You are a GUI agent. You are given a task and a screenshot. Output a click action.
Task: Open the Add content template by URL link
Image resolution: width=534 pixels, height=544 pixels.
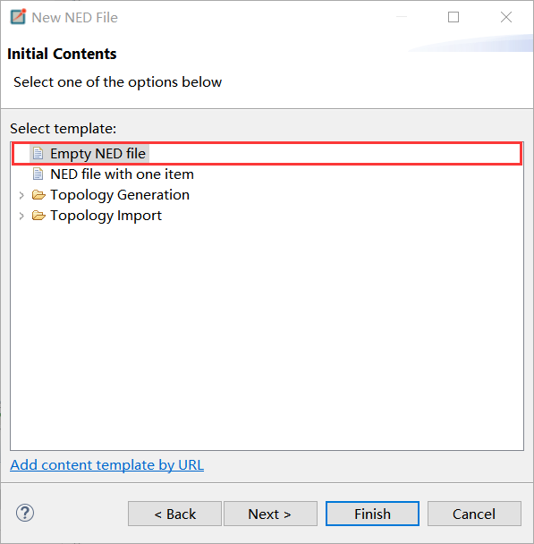106,465
